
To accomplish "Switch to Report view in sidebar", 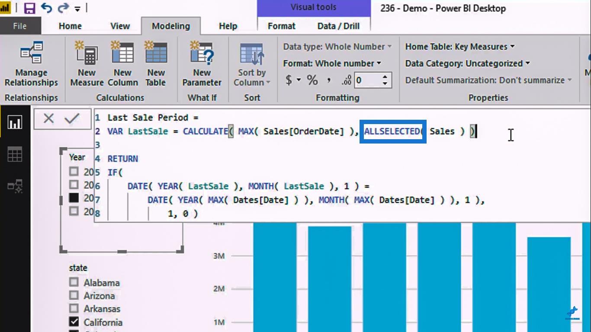I will pyautogui.click(x=15, y=122).
